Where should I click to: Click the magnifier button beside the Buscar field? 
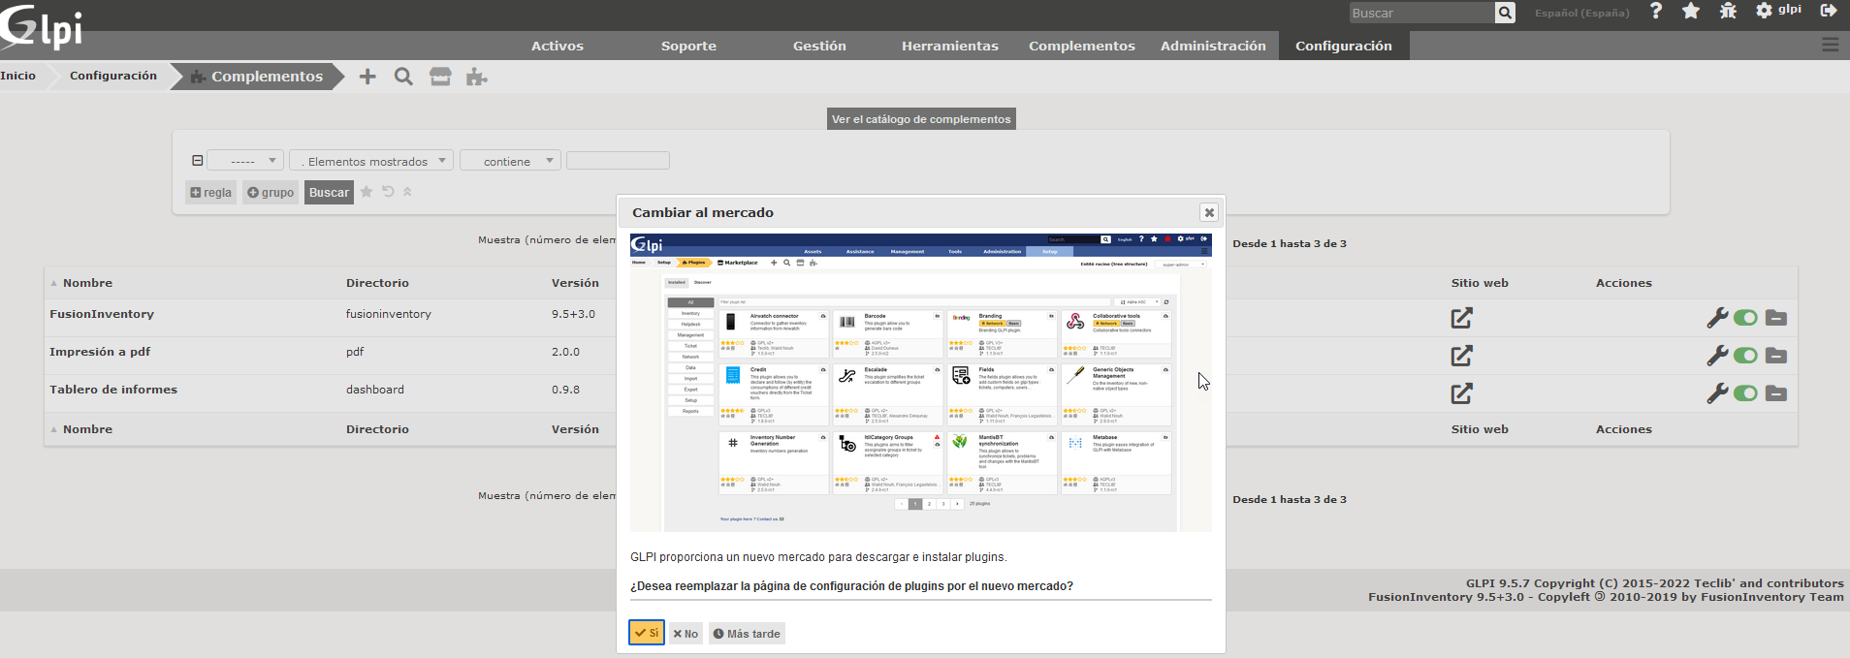coord(1505,13)
